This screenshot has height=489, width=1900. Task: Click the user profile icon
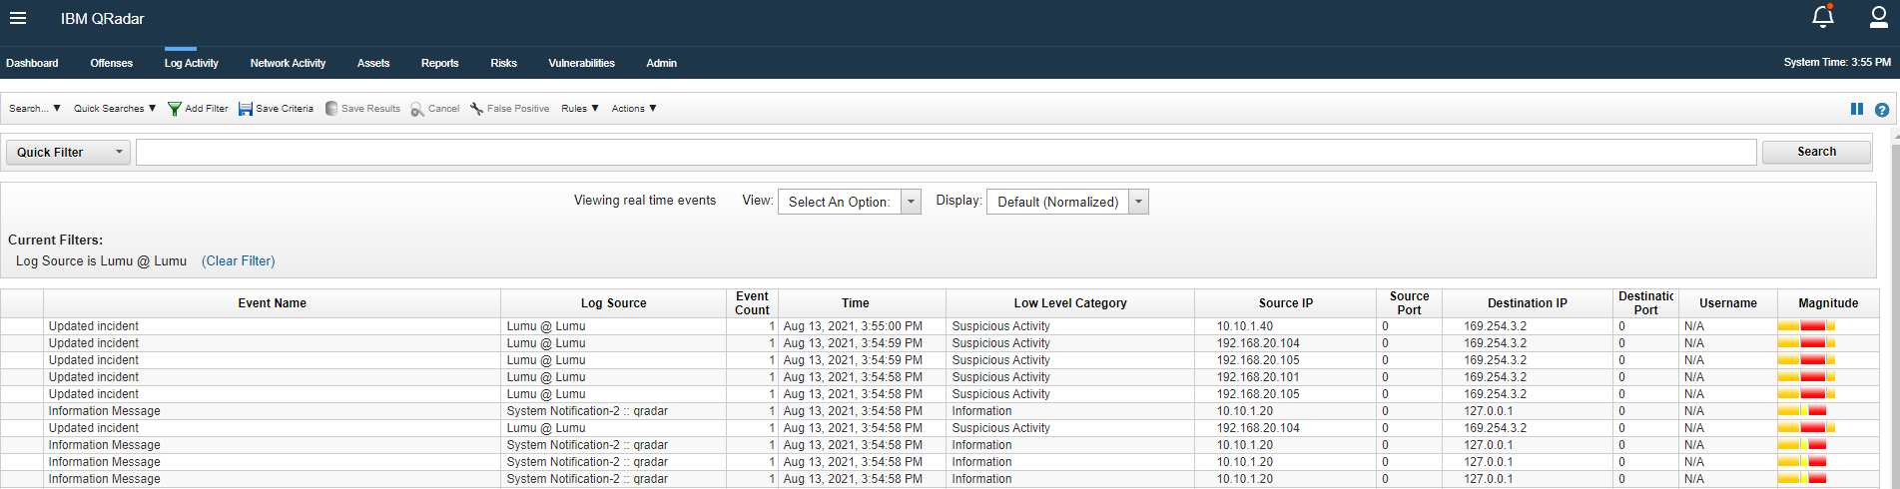pyautogui.click(x=1878, y=17)
